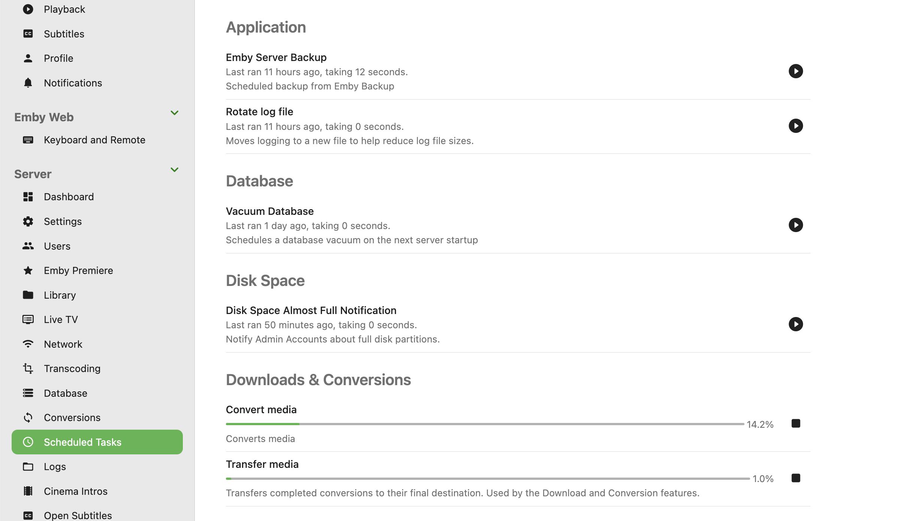
Task: Collapse the Emby Web sidebar section
Action: 174,113
